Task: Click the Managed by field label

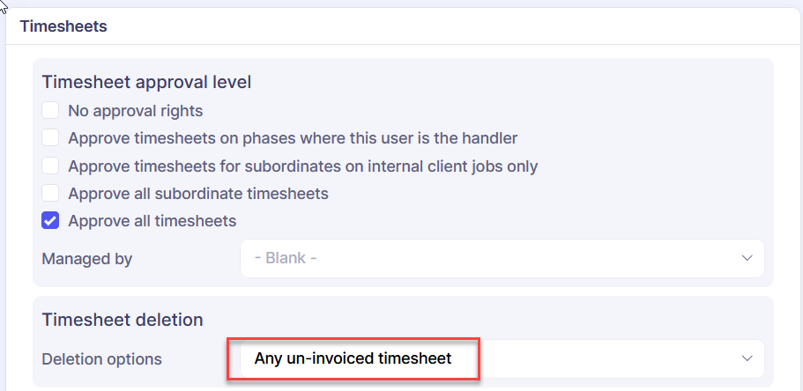Action: coord(86,259)
